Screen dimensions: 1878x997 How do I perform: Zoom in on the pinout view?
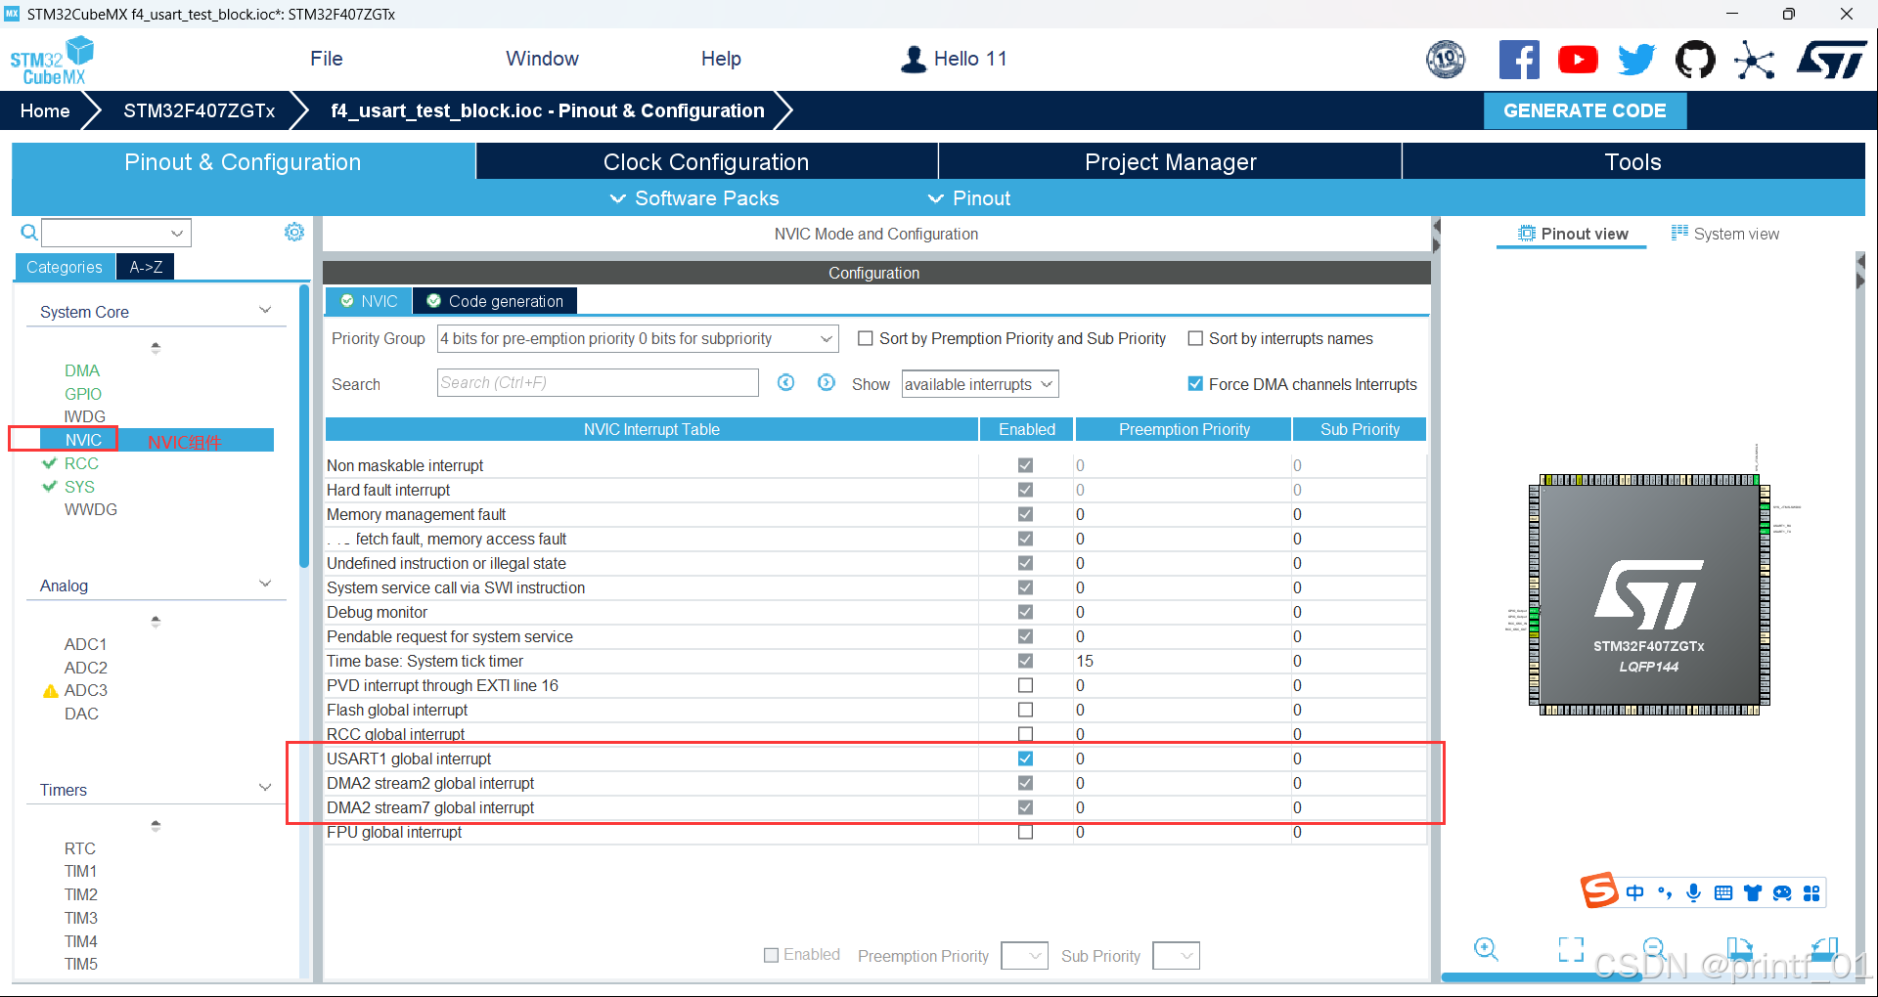[1486, 948]
